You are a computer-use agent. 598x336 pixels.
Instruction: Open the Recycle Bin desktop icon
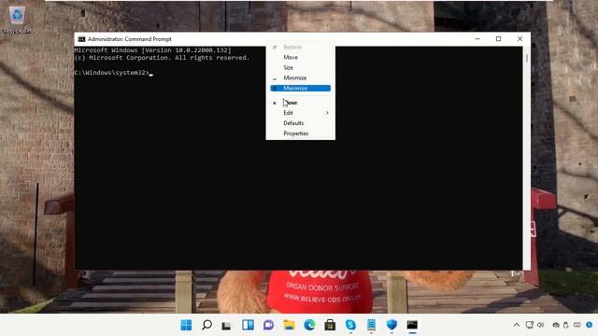pos(17,20)
